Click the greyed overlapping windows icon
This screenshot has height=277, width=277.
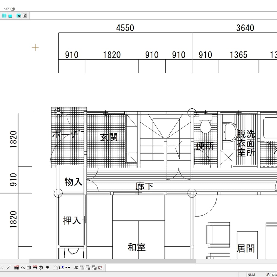(x=82, y=268)
